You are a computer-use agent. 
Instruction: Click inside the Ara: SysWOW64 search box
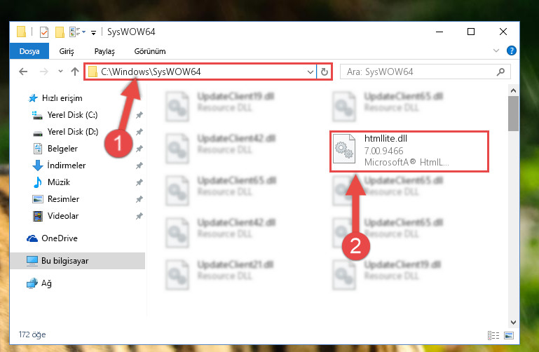(419, 72)
